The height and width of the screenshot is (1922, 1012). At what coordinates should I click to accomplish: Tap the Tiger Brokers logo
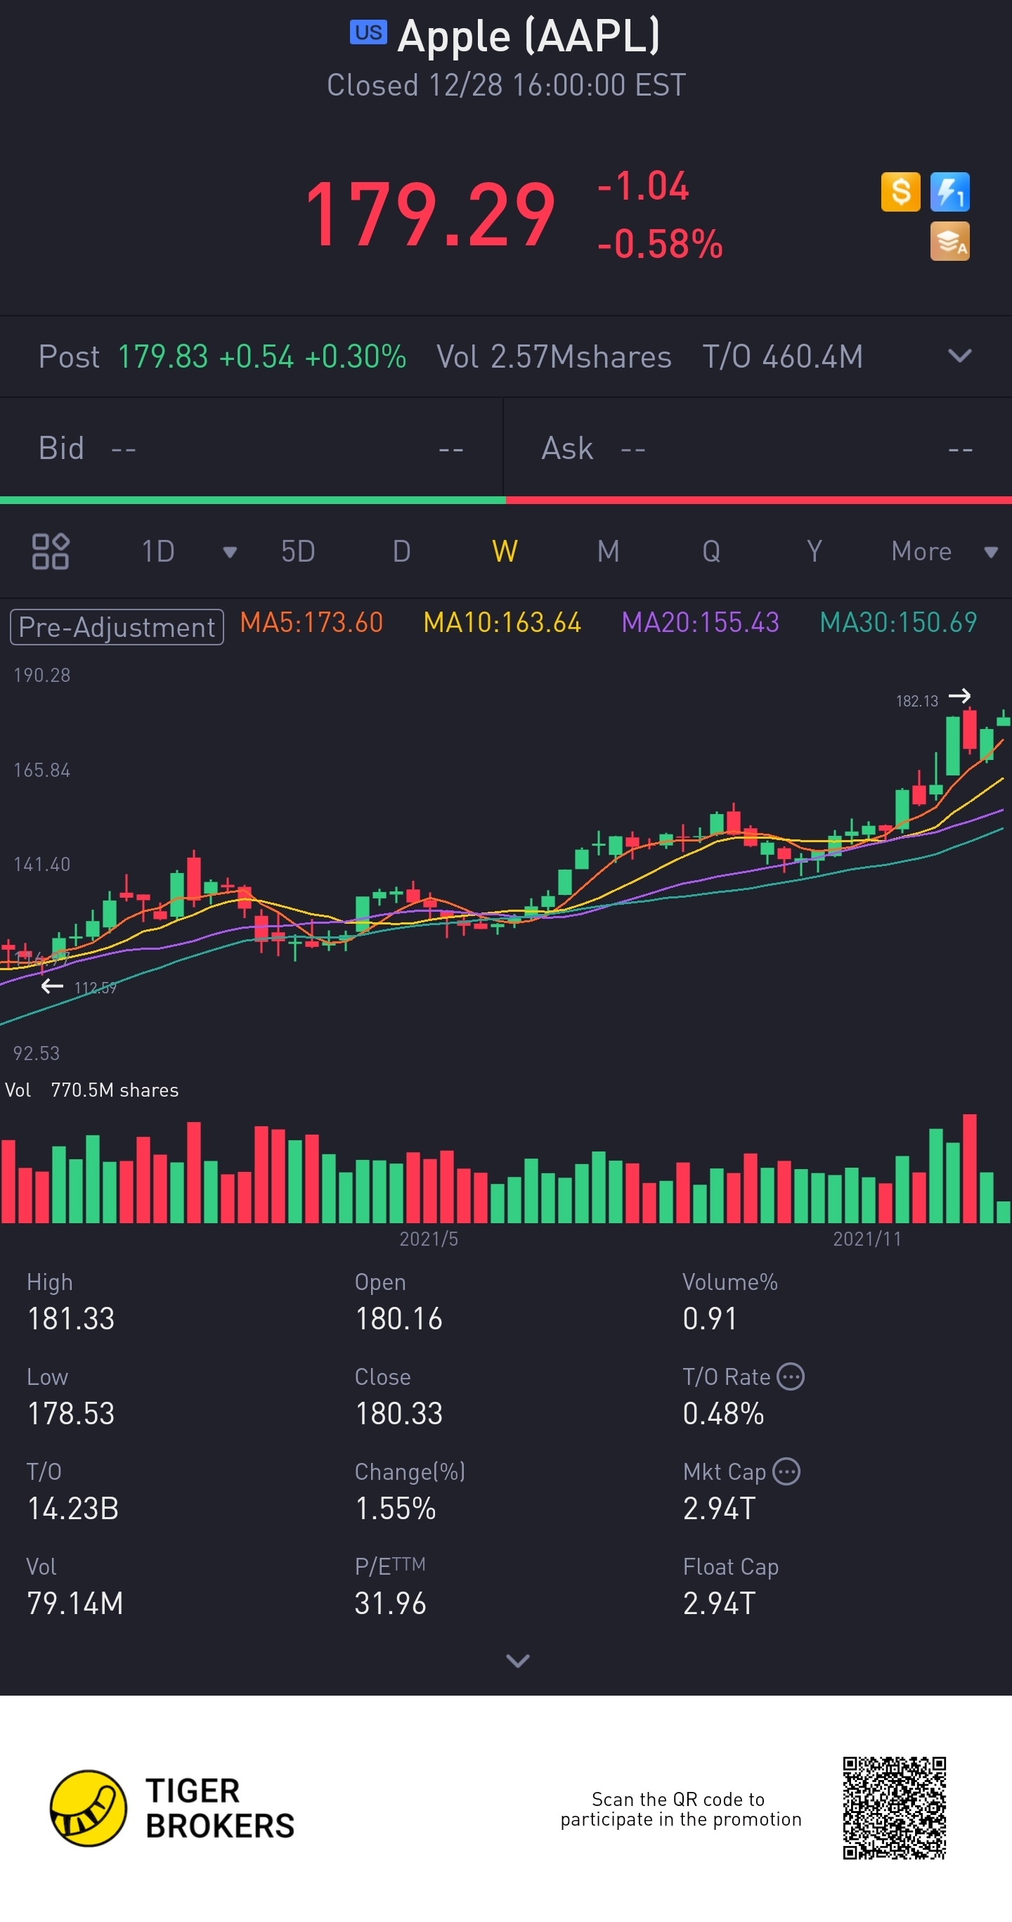coord(172,1808)
